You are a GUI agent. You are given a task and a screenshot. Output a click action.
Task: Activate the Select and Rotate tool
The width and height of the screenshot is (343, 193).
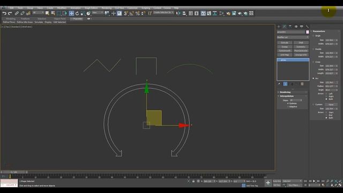click(x=77, y=13)
